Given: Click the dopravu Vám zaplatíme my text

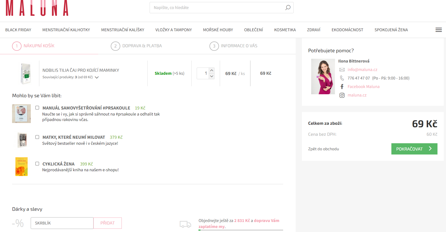Looking at the screenshot, I should coord(239,223).
